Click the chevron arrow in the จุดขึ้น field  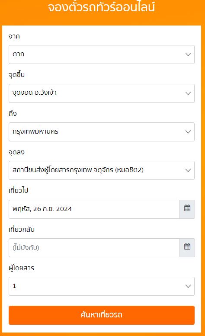[x=188, y=93]
